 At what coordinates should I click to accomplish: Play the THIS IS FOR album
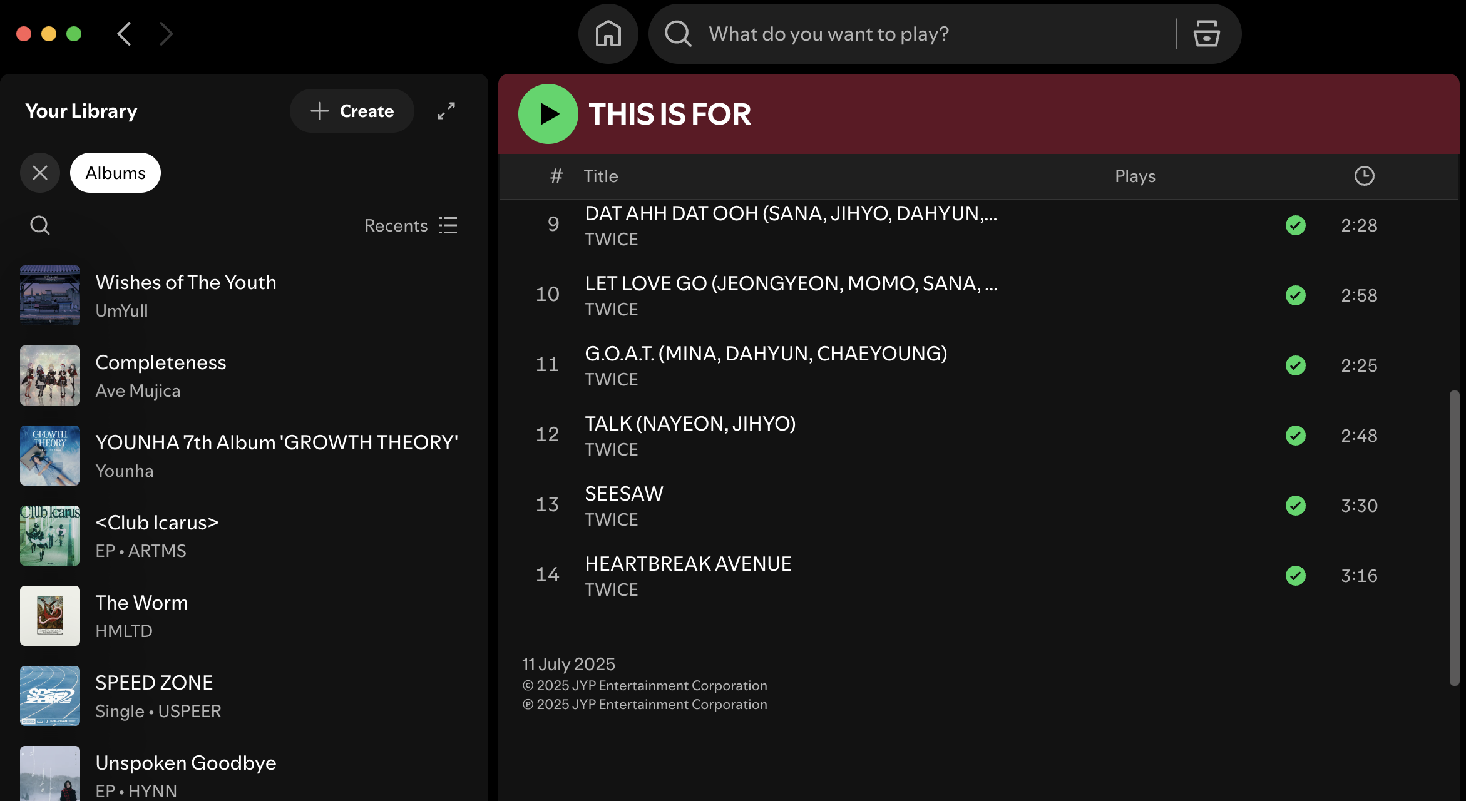click(548, 114)
